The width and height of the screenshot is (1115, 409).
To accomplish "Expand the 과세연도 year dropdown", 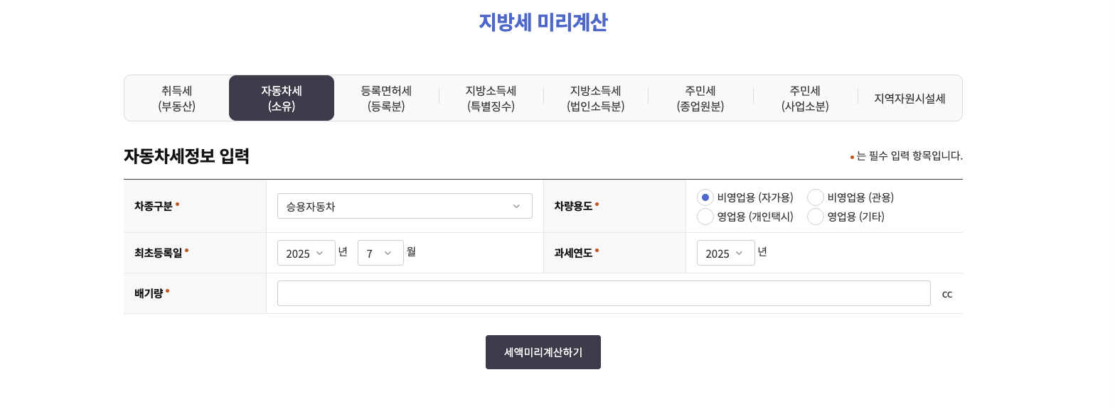I will pos(725,253).
